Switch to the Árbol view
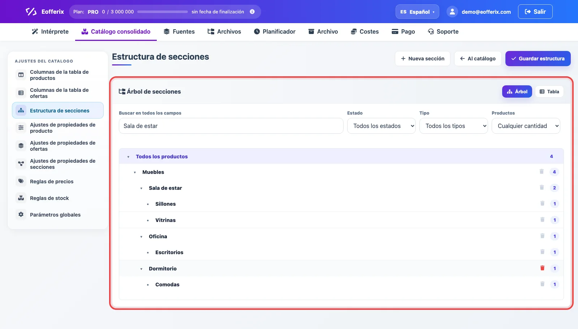Screen dimensions: 578x329 [x=517, y=91]
